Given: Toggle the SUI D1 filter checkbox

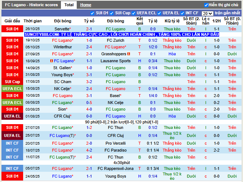Looking at the screenshot, I should tap(93, 13).
